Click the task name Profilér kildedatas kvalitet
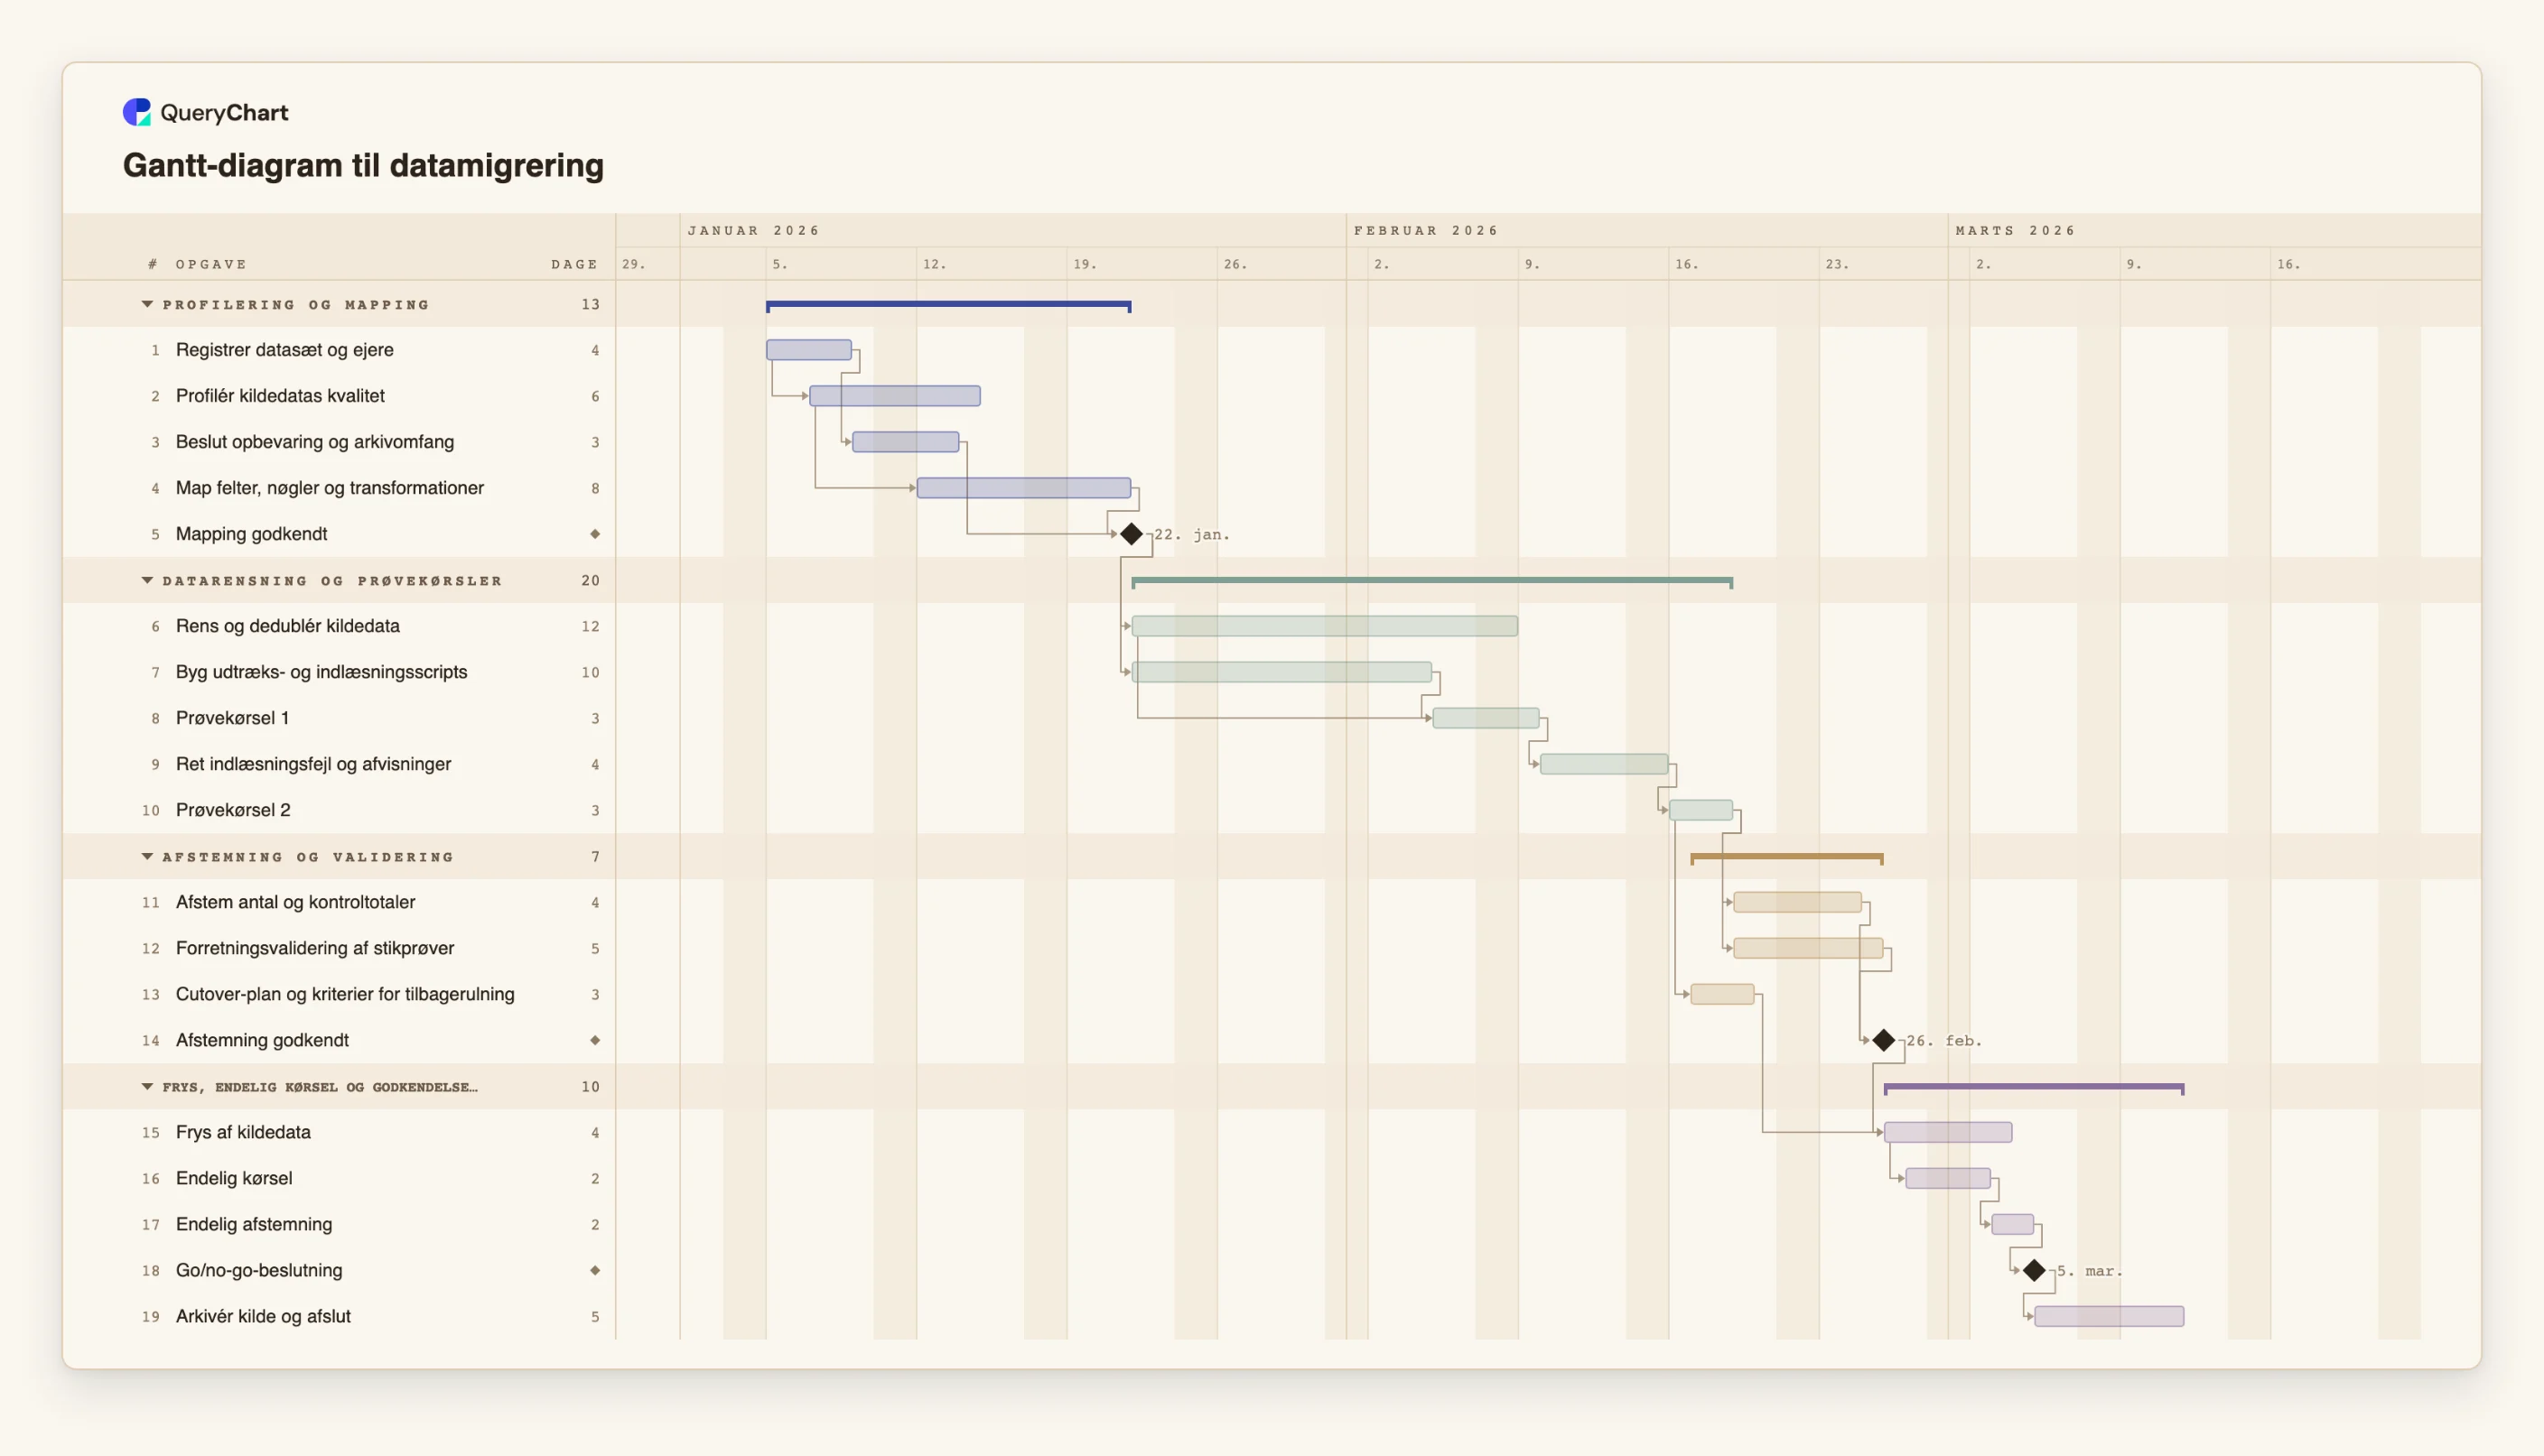The height and width of the screenshot is (1456, 2544). [x=280, y=396]
